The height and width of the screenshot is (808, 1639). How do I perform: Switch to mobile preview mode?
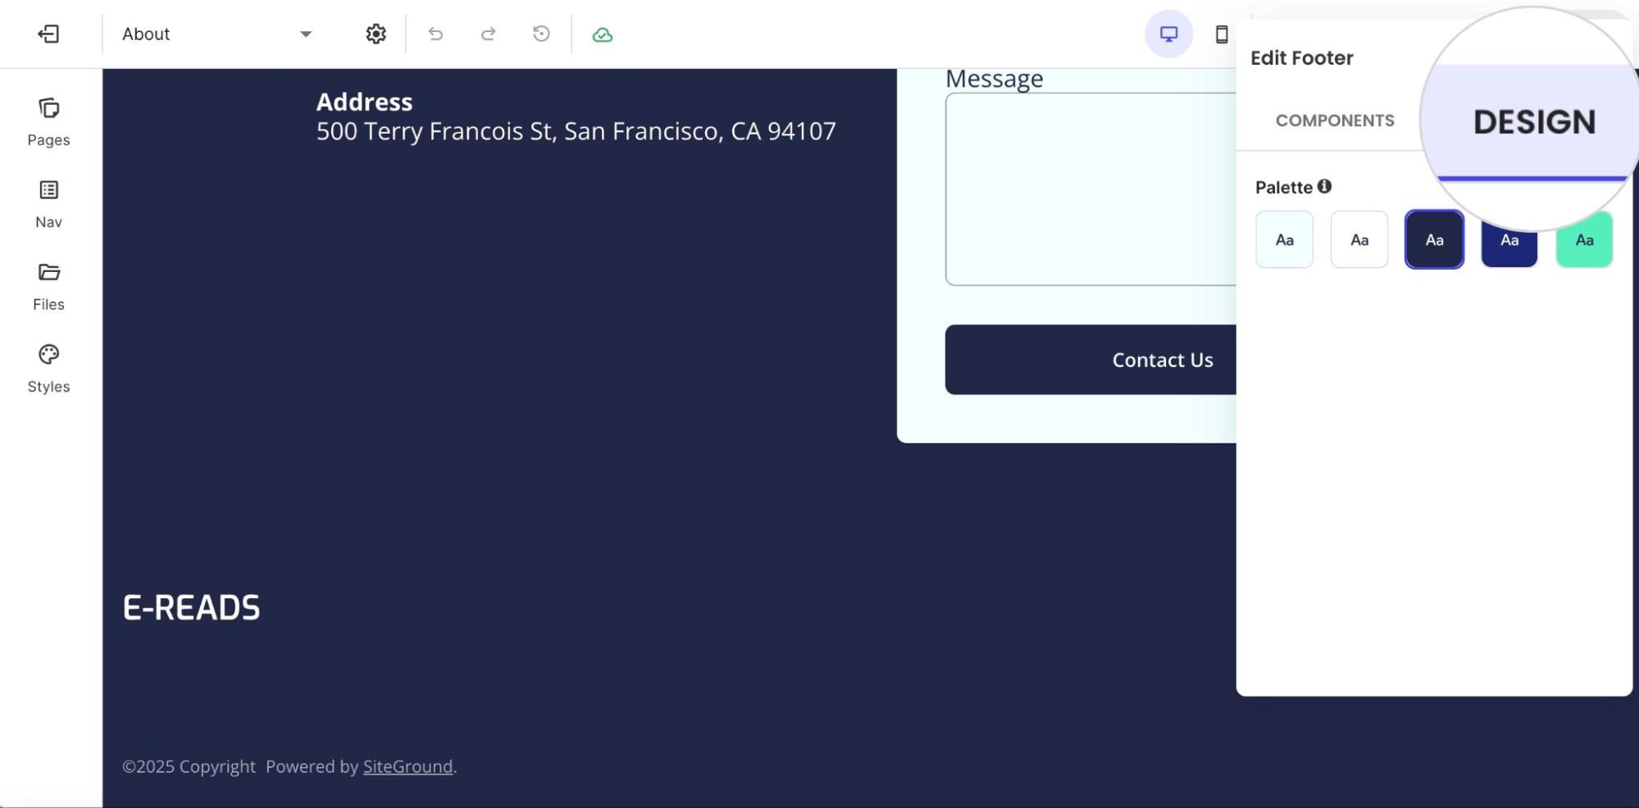pos(1222,34)
